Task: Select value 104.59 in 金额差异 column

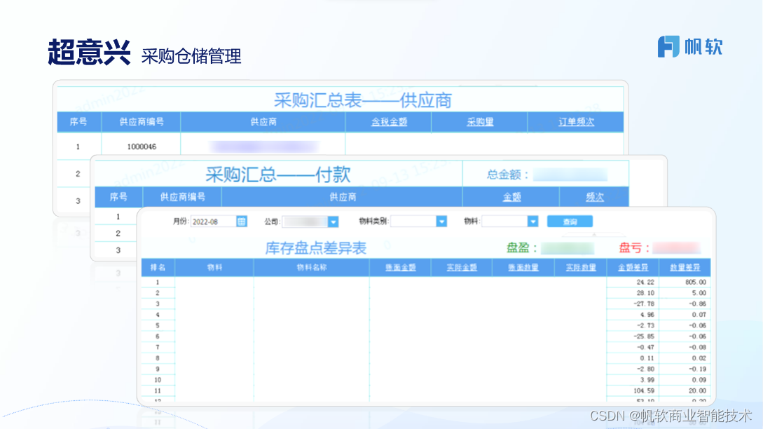Action: pyautogui.click(x=644, y=390)
